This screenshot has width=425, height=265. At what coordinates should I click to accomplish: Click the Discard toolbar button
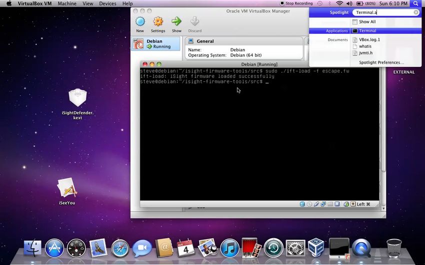coord(194,24)
